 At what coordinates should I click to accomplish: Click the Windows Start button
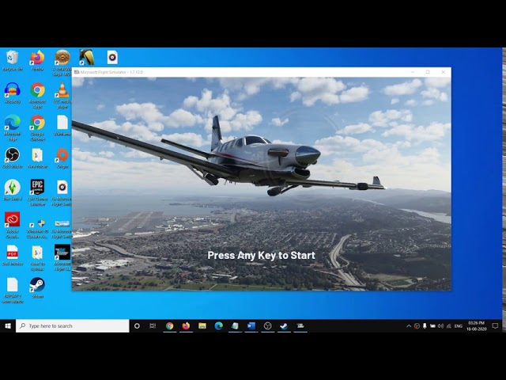[8, 326]
